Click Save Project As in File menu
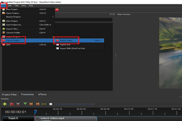Screen dimensions: 182x121 coord(14,25)
